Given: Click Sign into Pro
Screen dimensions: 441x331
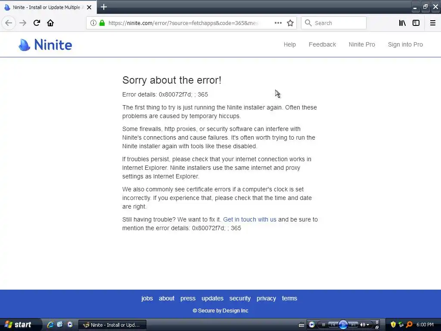Looking at the screenshot, I should (x=405, y=44).
